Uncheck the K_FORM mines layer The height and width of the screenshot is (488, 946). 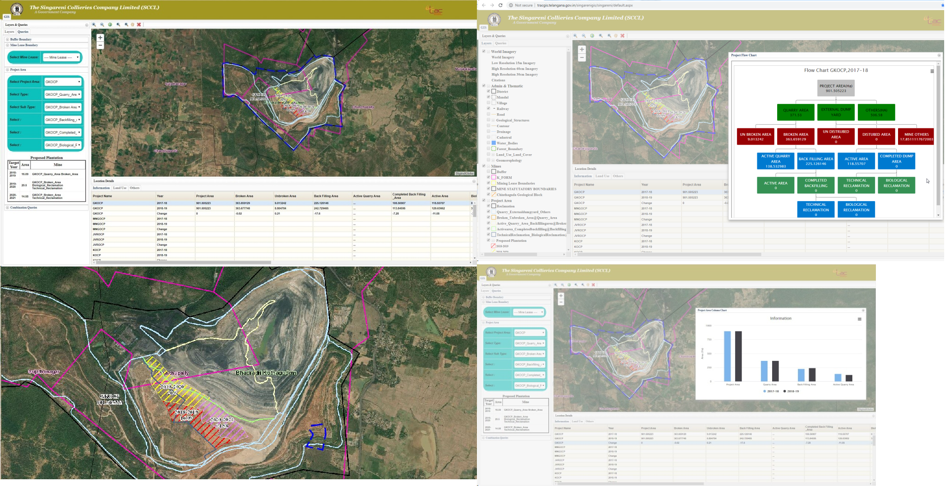(x=488, y=177)
